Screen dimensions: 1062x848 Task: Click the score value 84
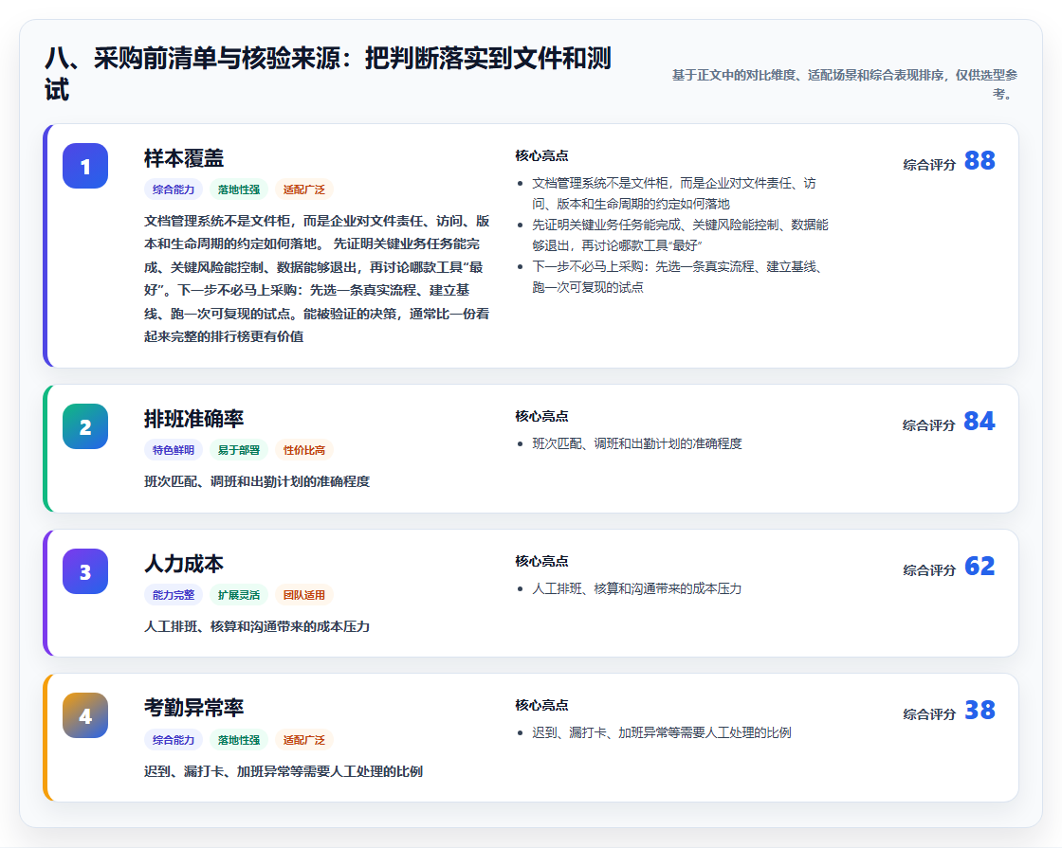pyautogui.click(x=980, y=421)
